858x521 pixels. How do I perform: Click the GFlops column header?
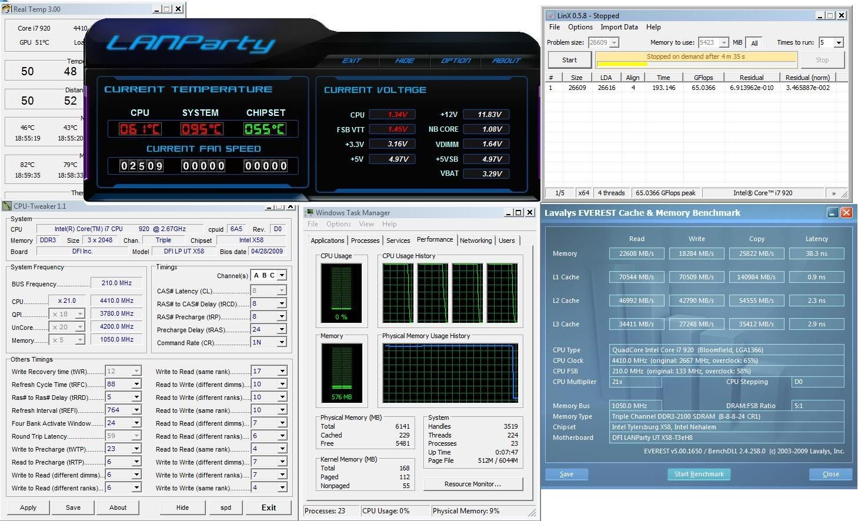click(x=703, y=78)
